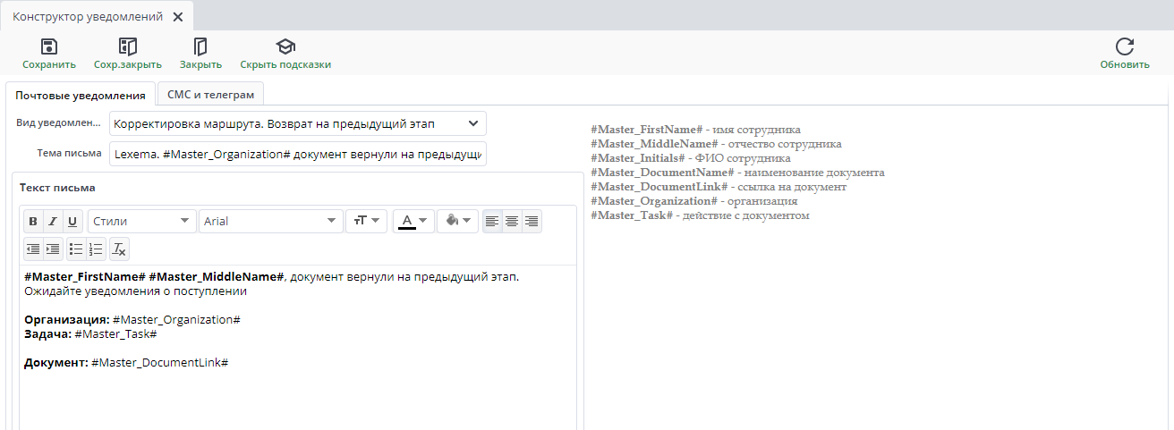
Task: Open the Arial font family dropdown
Action: [271, 221]
